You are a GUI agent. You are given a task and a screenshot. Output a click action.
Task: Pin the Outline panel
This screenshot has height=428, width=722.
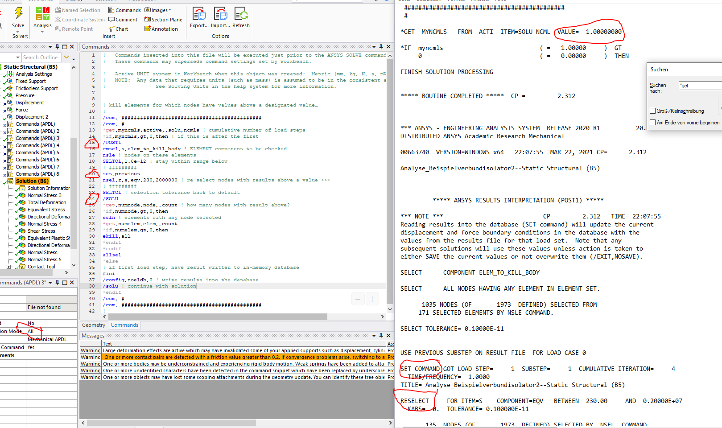[57, 46]
